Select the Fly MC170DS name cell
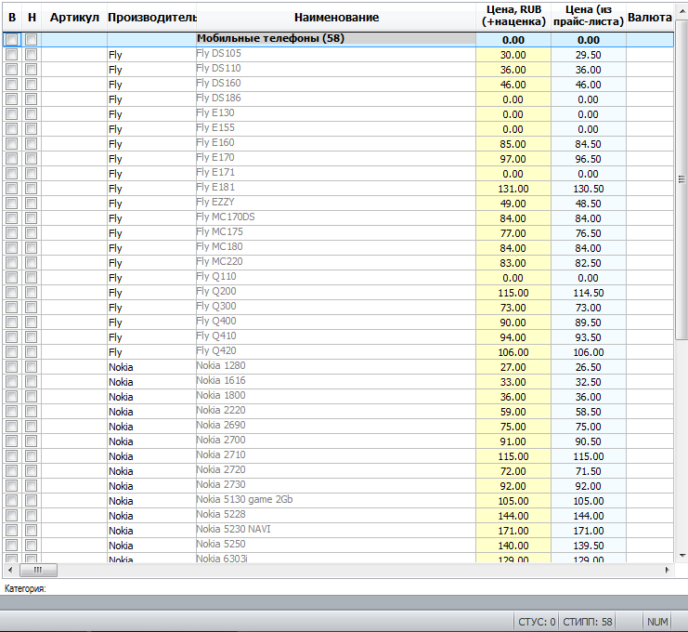 click(x=336, y=217)
